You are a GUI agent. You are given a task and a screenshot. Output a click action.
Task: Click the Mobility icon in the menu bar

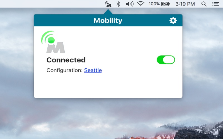108,4
